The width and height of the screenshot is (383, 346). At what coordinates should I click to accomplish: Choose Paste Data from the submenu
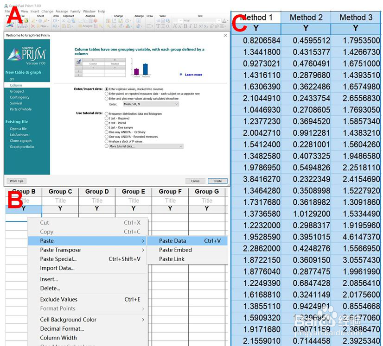pyautogui.click(x=187, y=241)
